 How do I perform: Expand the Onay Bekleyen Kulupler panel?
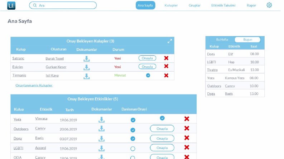169,41
